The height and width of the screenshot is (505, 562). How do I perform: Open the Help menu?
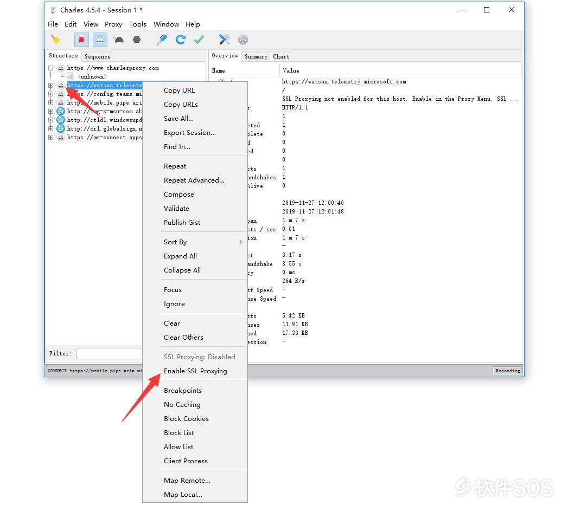pyautogui.click(x=193, y=24)
